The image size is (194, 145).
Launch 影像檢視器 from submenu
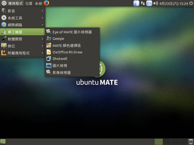72,73
